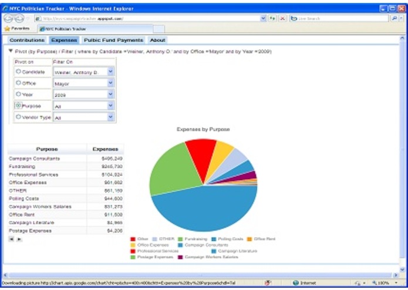Image resolution: width=408 pixels, height=290 pixels.
Task: Open the address bar history dropdown arrow
Action: [x=263, y=18]
